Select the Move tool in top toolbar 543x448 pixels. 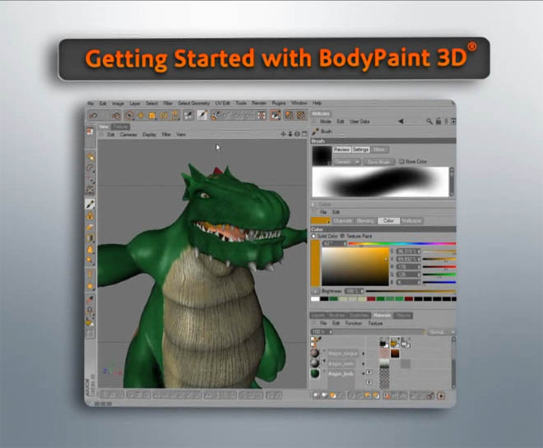pyautogui.click(x=141, y=116)
